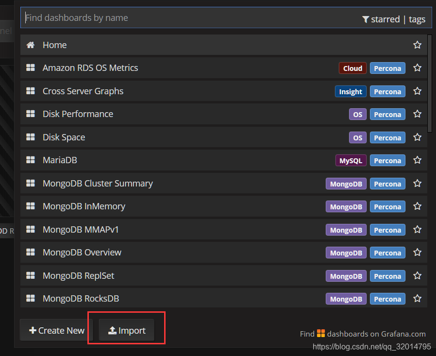Open the MongoDB Overview dashboard

coord(223,253)
